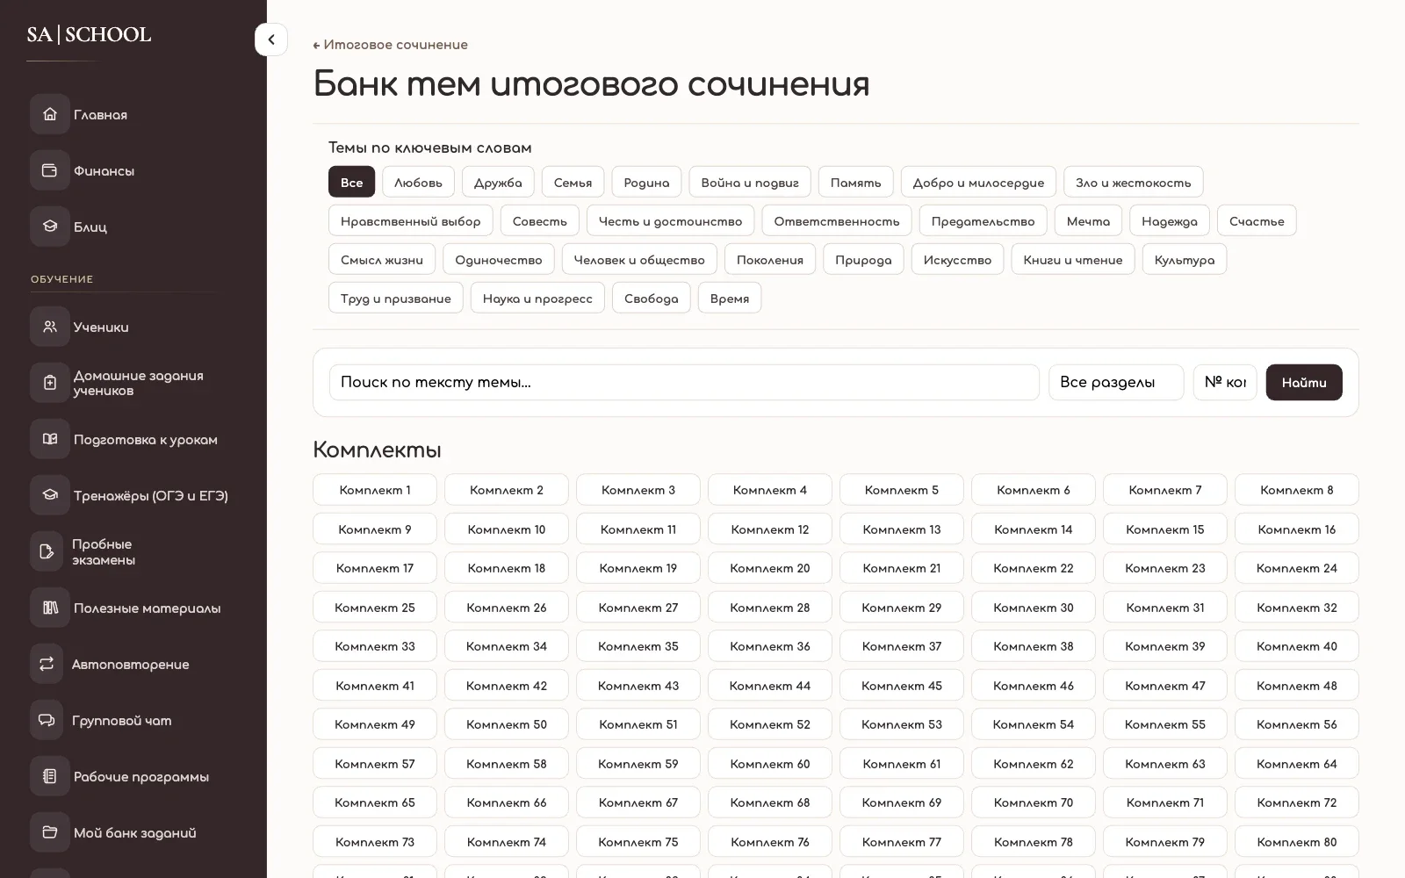The height and width of the screenshot is (878, 1405).
Task: Toggle the Дружба keyword filter
Action: (x=498, y=182)
